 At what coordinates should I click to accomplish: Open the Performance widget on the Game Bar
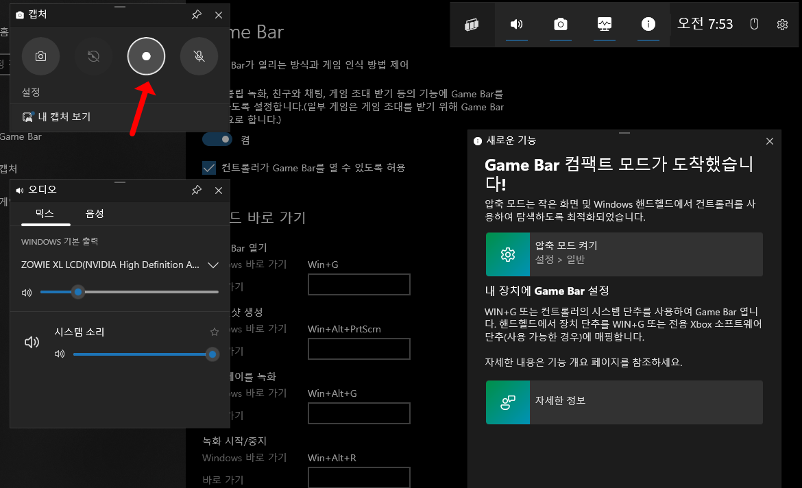click(x=604, y=25)
